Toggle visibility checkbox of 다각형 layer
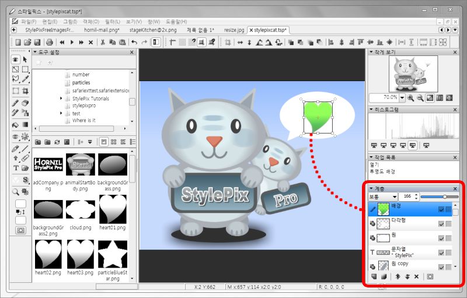This screenshot has width=467, height=298. point(441,224)
